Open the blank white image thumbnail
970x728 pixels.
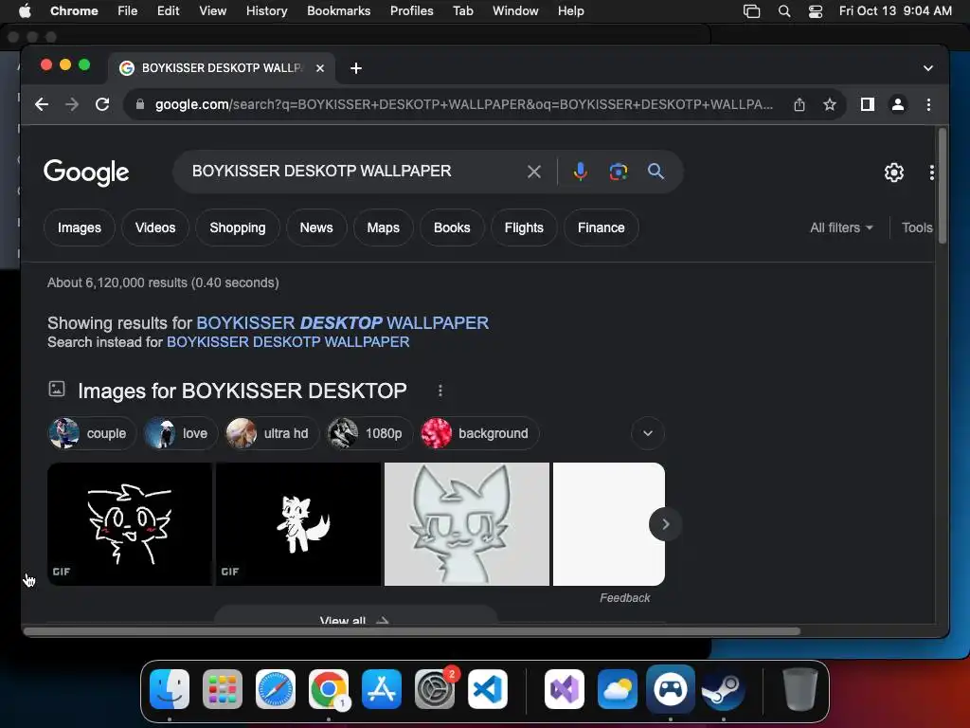[x=609, y=524]
